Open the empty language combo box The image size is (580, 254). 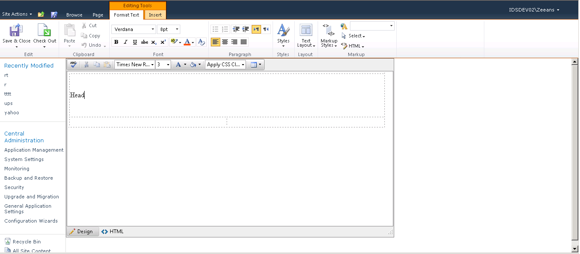tap(372, 26)
